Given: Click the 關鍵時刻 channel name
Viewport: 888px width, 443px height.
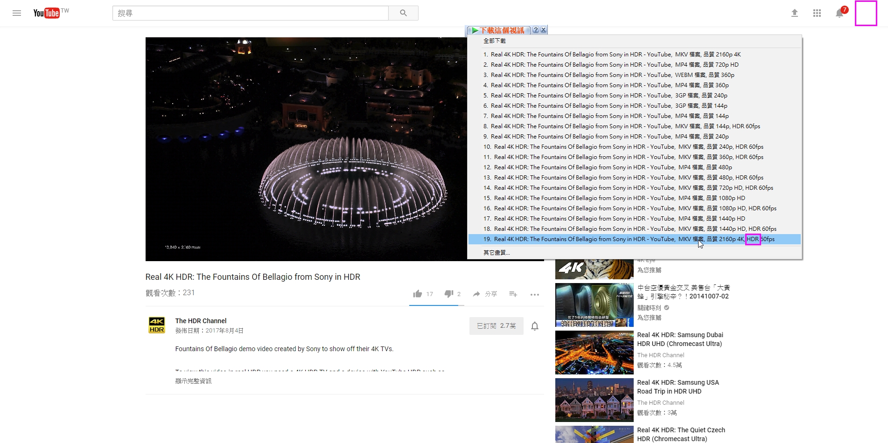Looking at the screenshot, I should click(649, 308).
